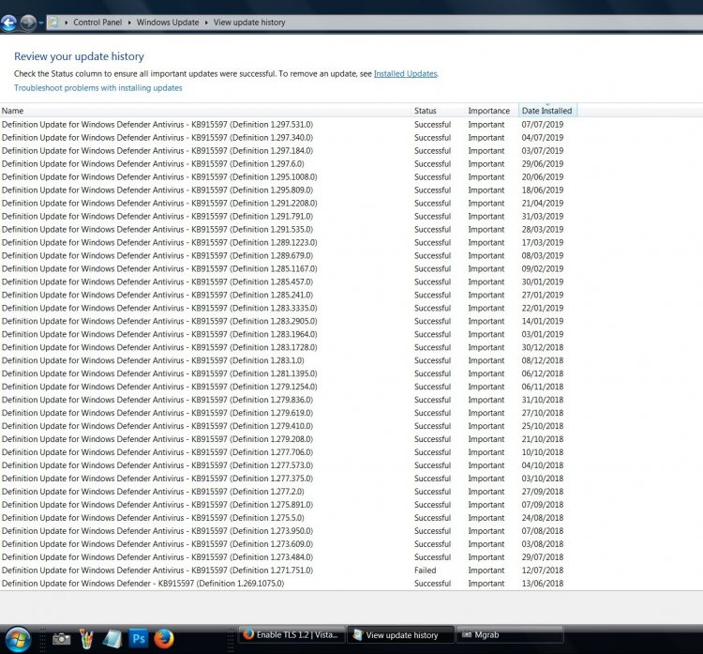This screenshot has height=654, width=703.
Task: Open the Installed Updates link
Action: [405, 73]
